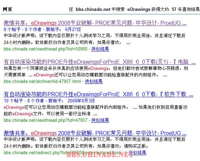Open the 软件下载 eDrawingsForProE result title
Viewport: 200px width, 161px height.
click(98, 94)
